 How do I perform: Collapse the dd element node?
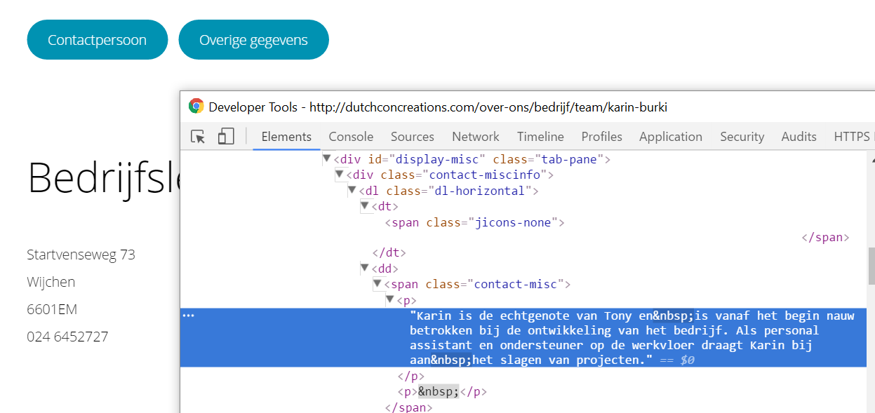(365, 269)
